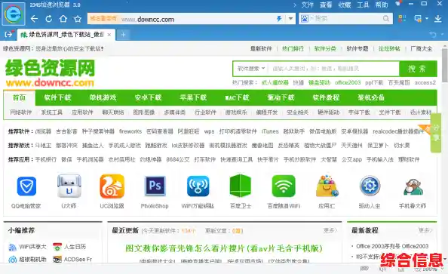Click the 驱动人生 gear icon
The image size is (448, 274).
[x=370, y=186]
